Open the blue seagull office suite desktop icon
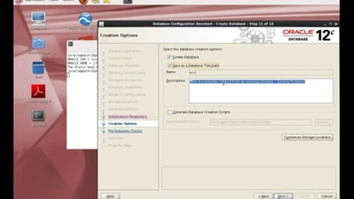The height and width of the screenshot is (199, 354). [x=85, y=21]
